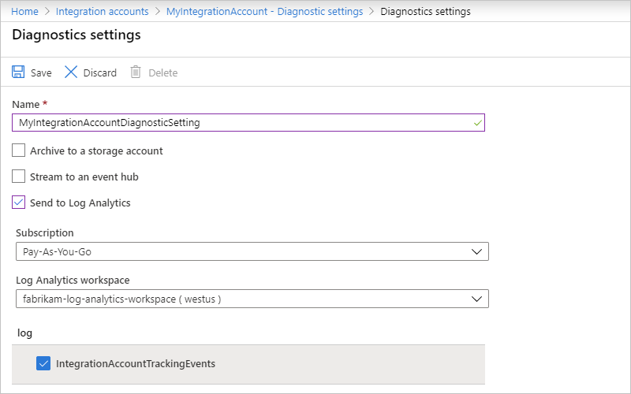This screenshot has height=394, width=631.
Task: Go to Home in breadcrumb
Action: (25, 12)
